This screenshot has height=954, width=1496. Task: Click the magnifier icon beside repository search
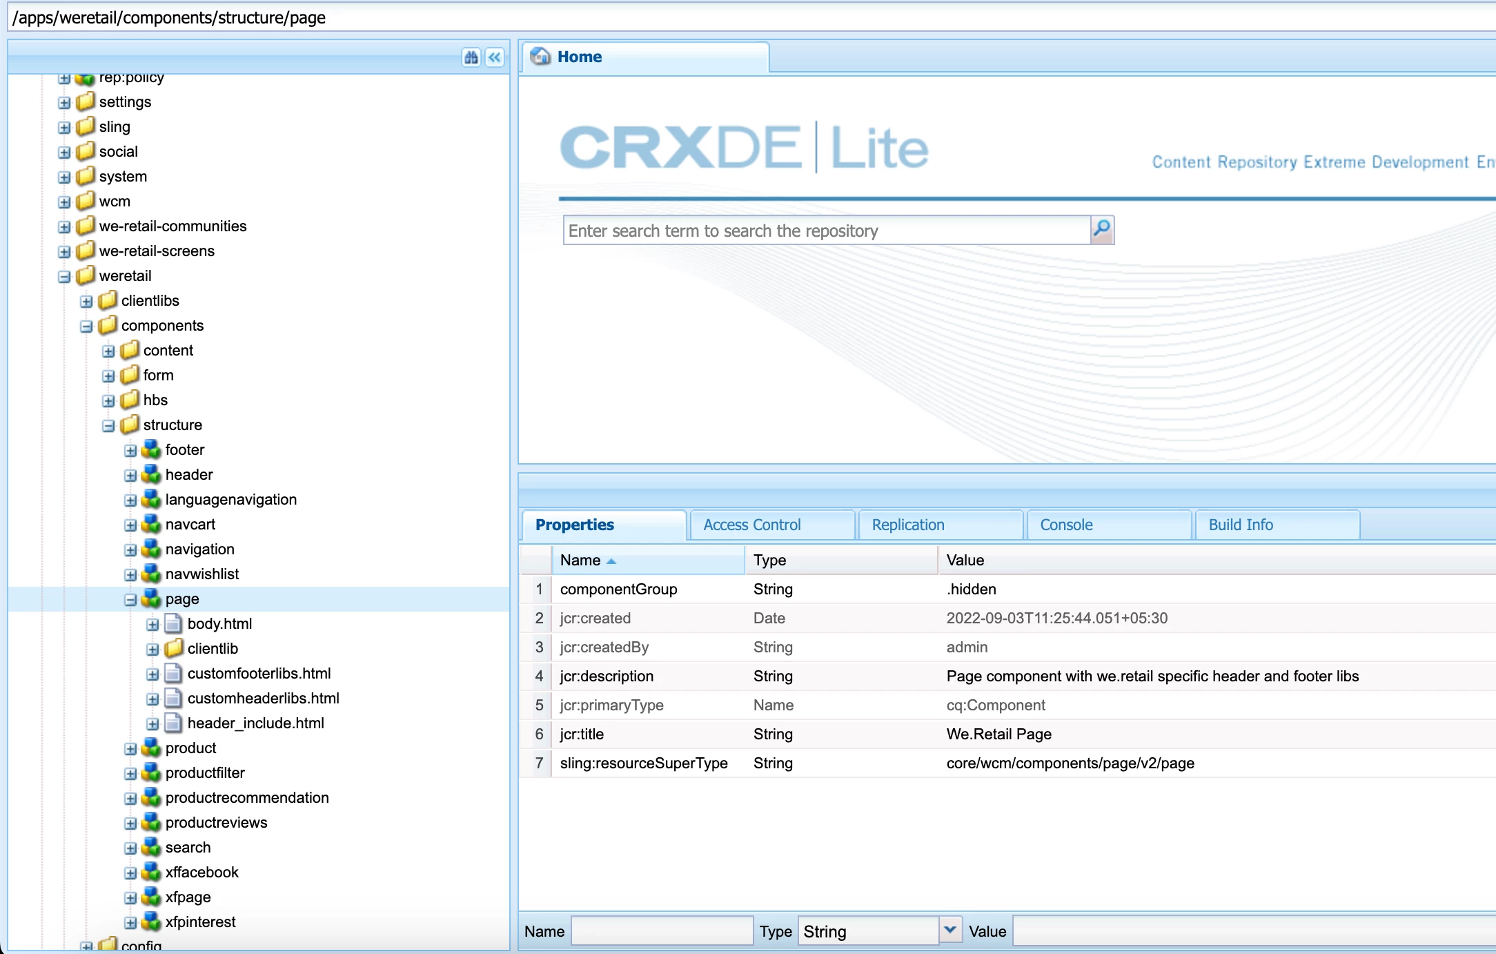pos(1102,229)
